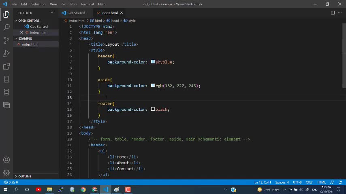Open the stacked windows icon in activity bar
346x194 pixels.
pos(6,105)
